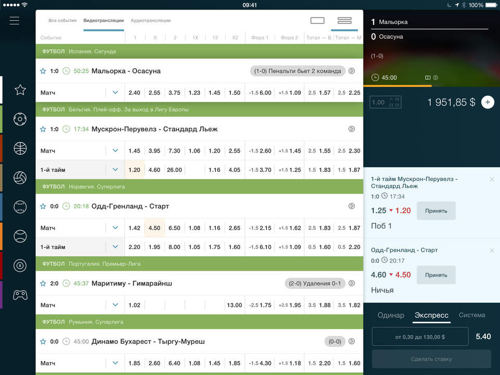This screenshot has height=375, width=500.
Task: Play video stream for Мускрон-Перувелз match
Action: 352,129
